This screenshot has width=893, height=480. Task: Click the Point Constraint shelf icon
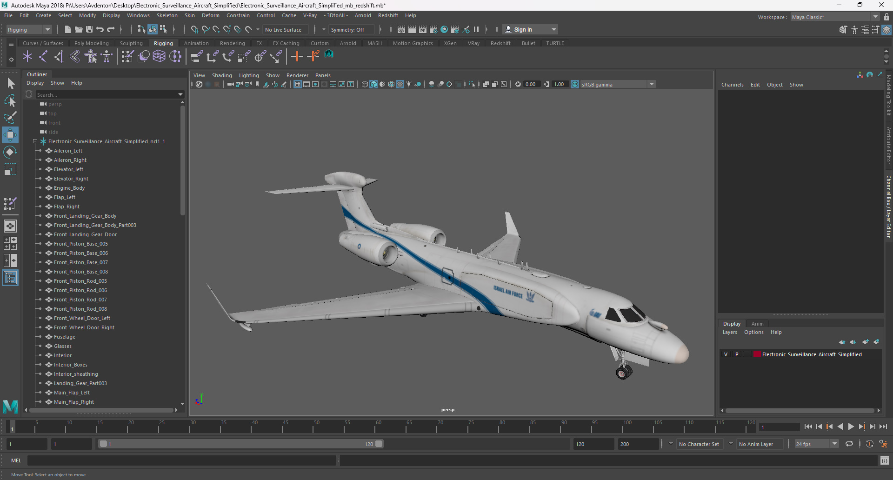[x=213, y=57]
